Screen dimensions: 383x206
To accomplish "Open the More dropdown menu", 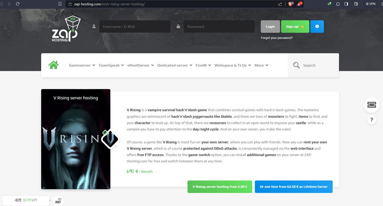I will coord(261,66).
